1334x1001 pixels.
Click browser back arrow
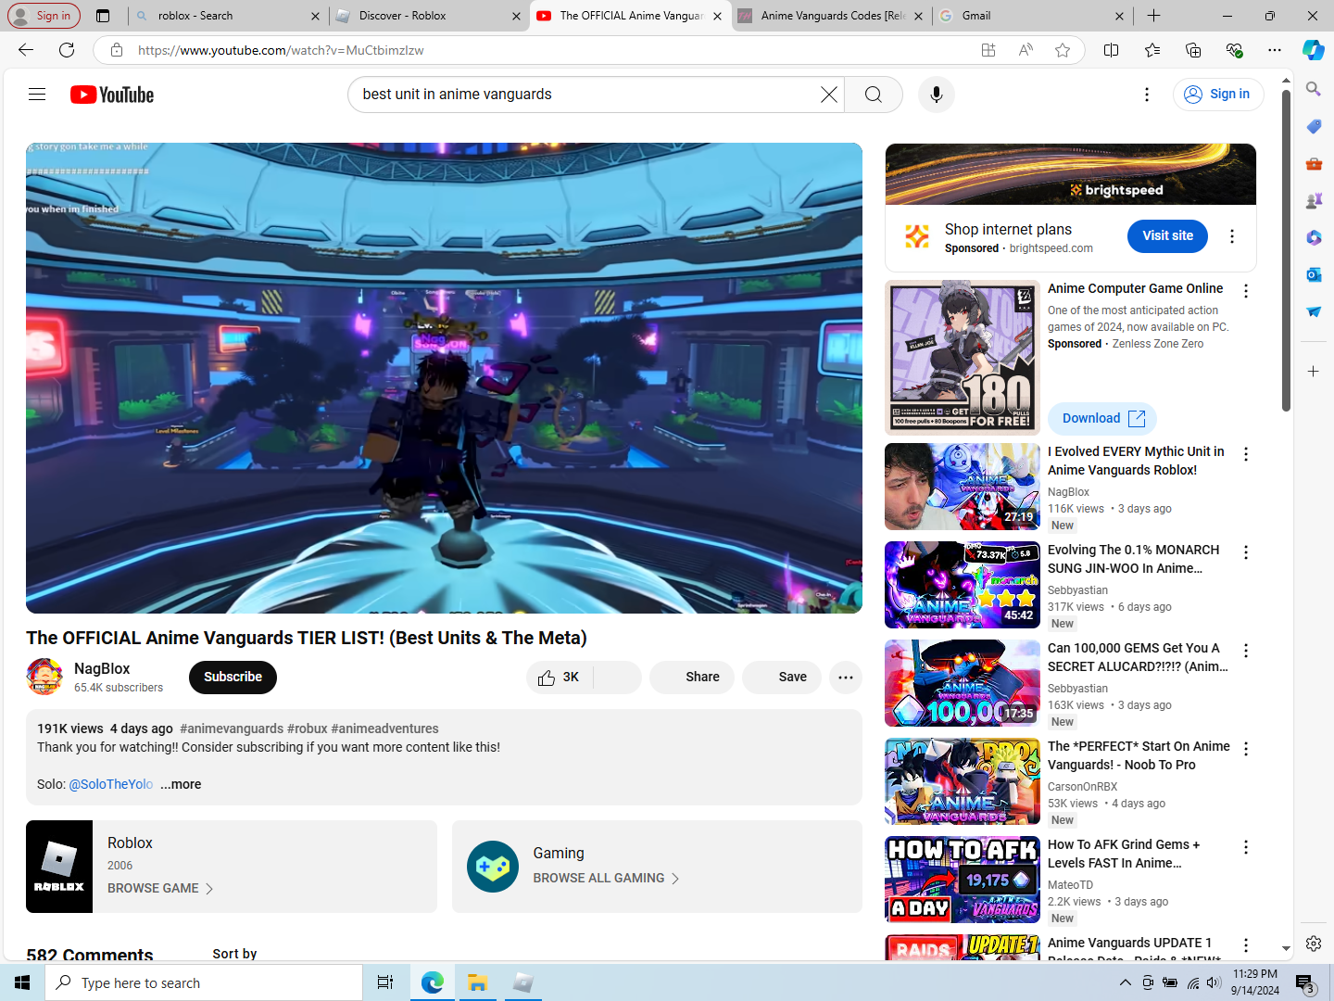(26, 50)
